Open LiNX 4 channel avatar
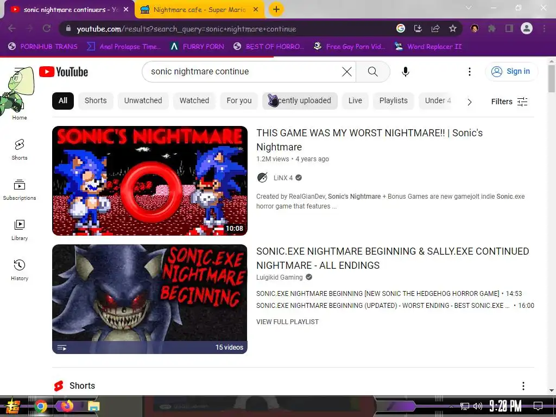Viewport: 556px width, 417px height. tap(262, 178)
